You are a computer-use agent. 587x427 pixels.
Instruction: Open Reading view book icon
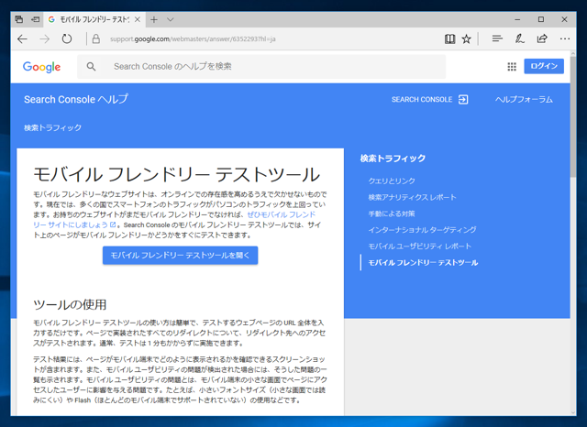click(449, 38)
